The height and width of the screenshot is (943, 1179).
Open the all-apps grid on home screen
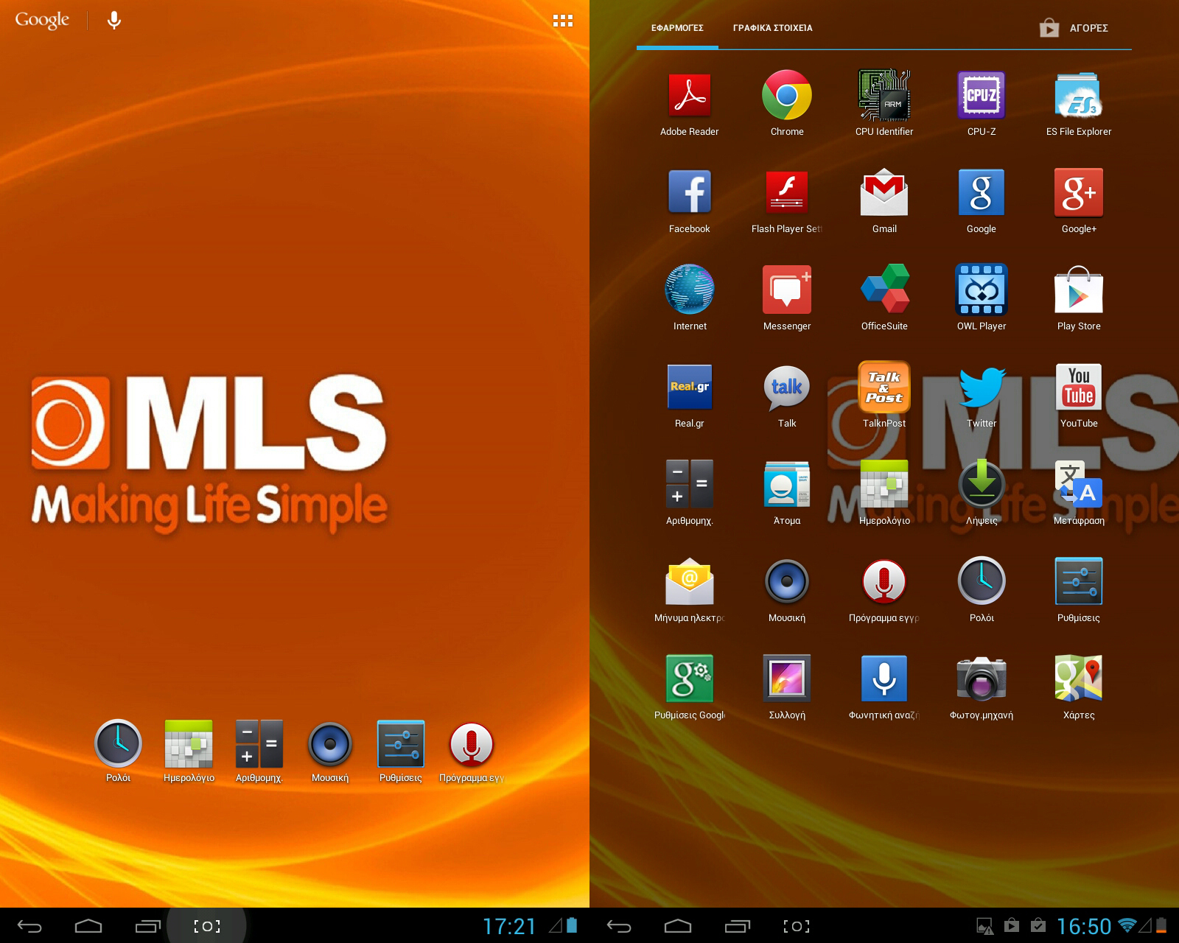[563, 21]
